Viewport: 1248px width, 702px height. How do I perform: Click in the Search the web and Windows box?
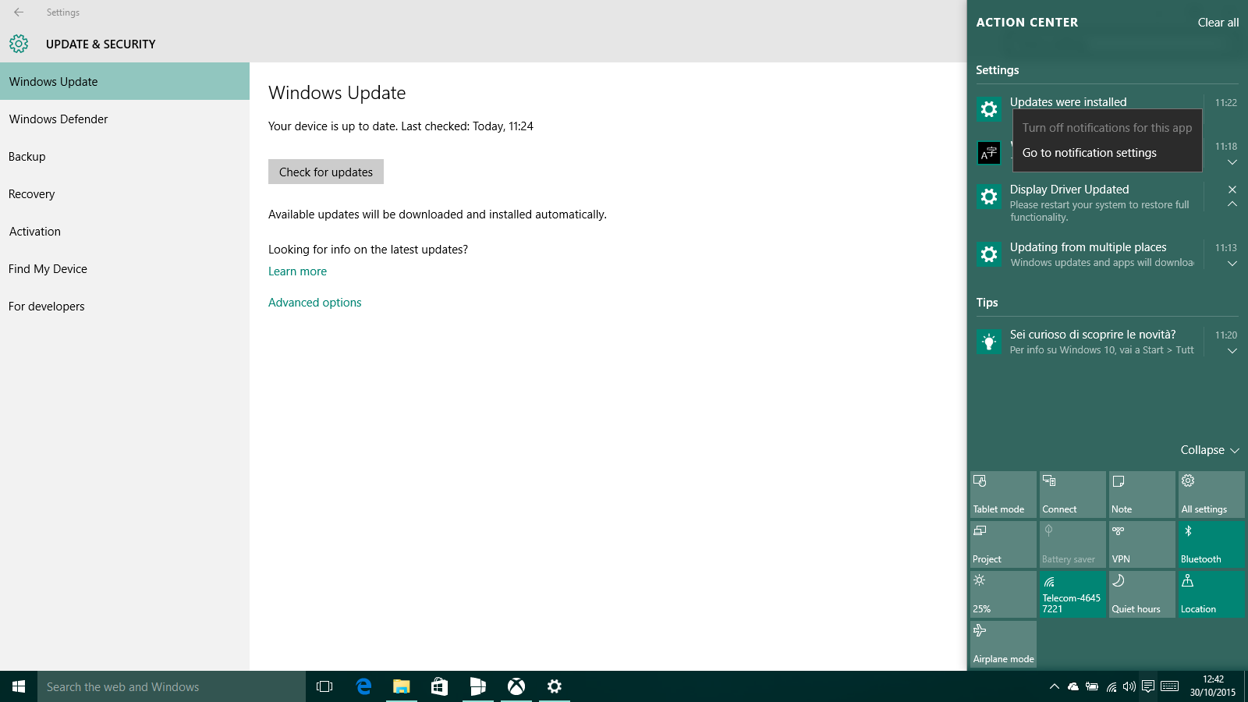point(172,686)
